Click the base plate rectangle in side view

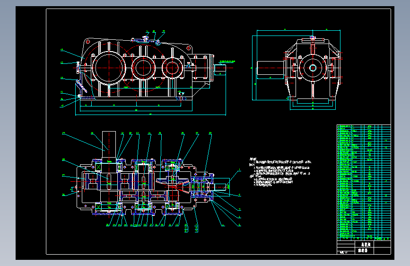click(313, 101)
